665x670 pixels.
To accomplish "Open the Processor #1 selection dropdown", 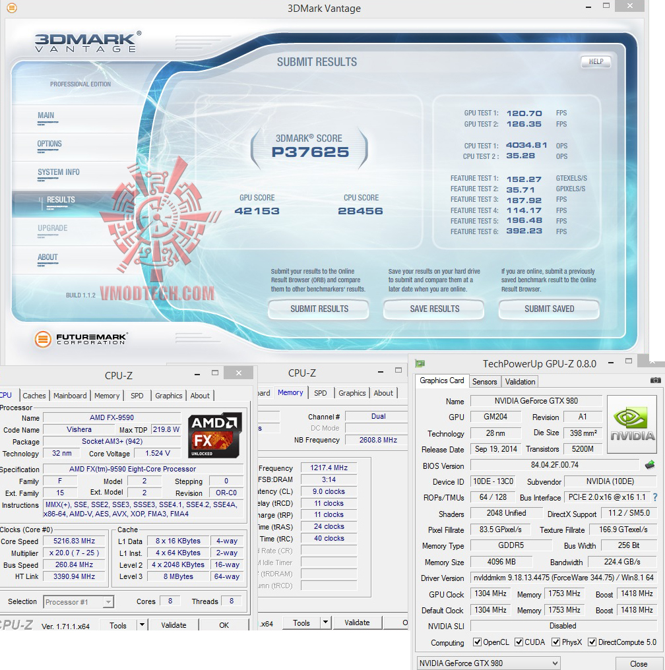I will [79, 602].
